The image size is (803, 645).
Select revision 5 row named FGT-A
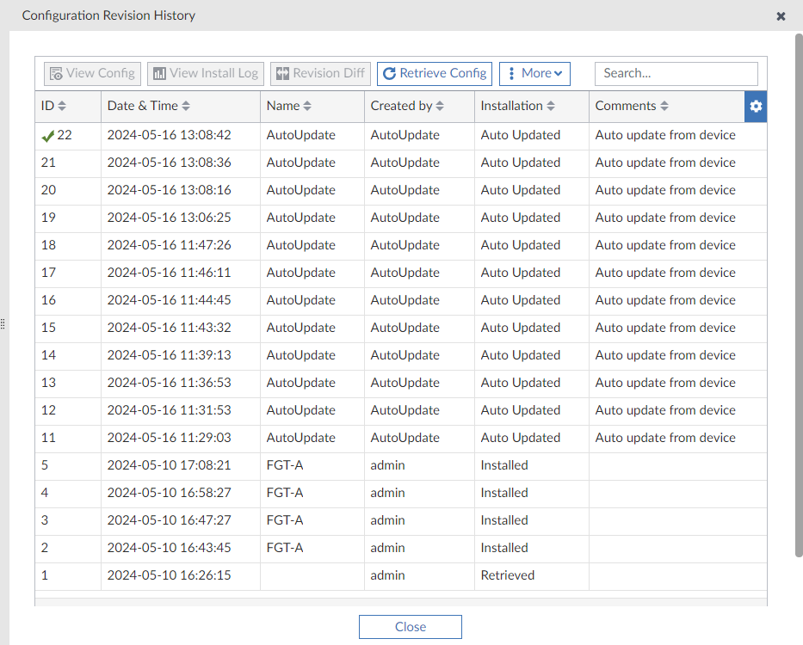(x=284, y=465)
